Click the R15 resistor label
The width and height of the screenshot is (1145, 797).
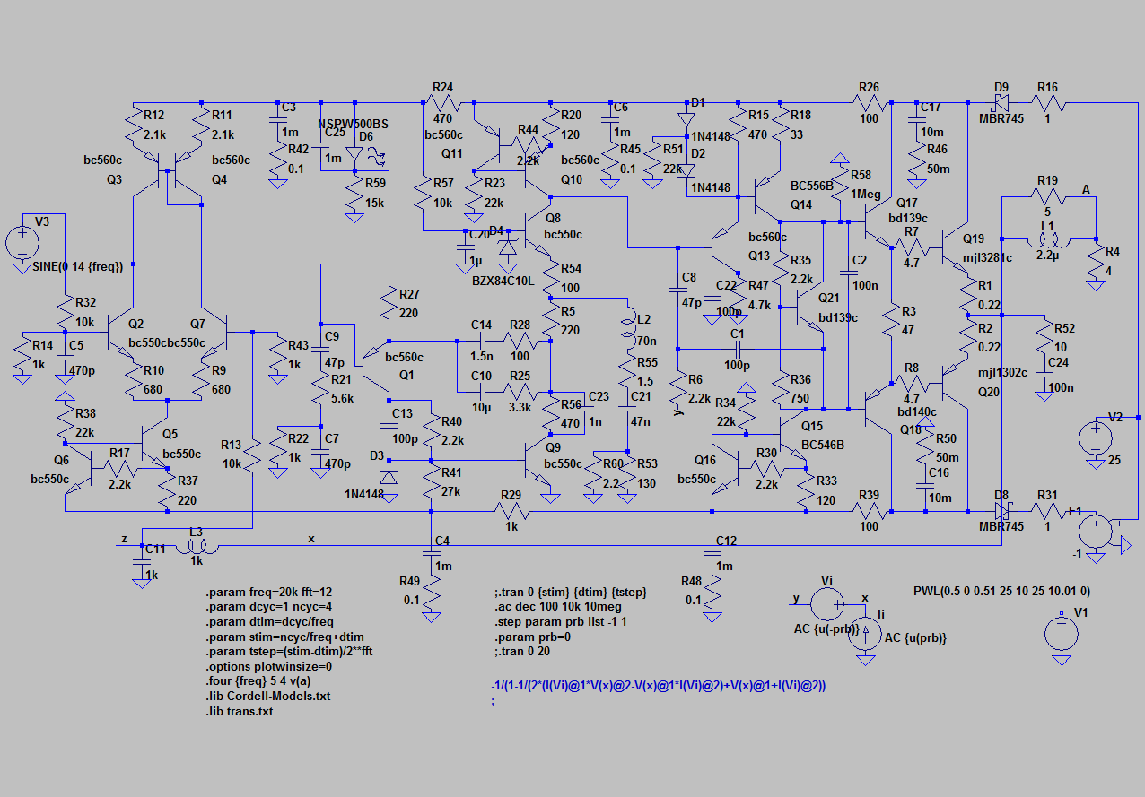click(758, 115)
